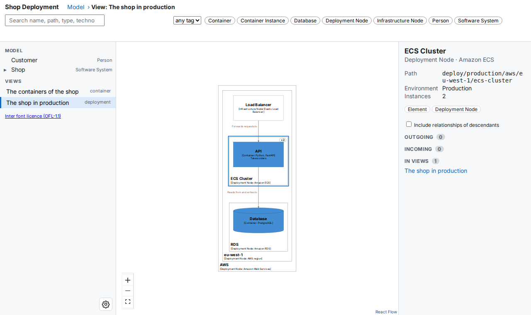This screenshot has height=315, width=531.
Task: Click the Element tag in details panel
Action: click(417, 109)
